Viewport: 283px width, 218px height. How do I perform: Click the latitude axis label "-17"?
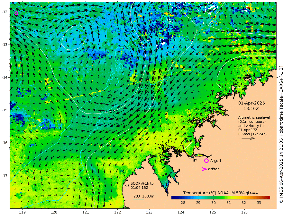(5, 176)
